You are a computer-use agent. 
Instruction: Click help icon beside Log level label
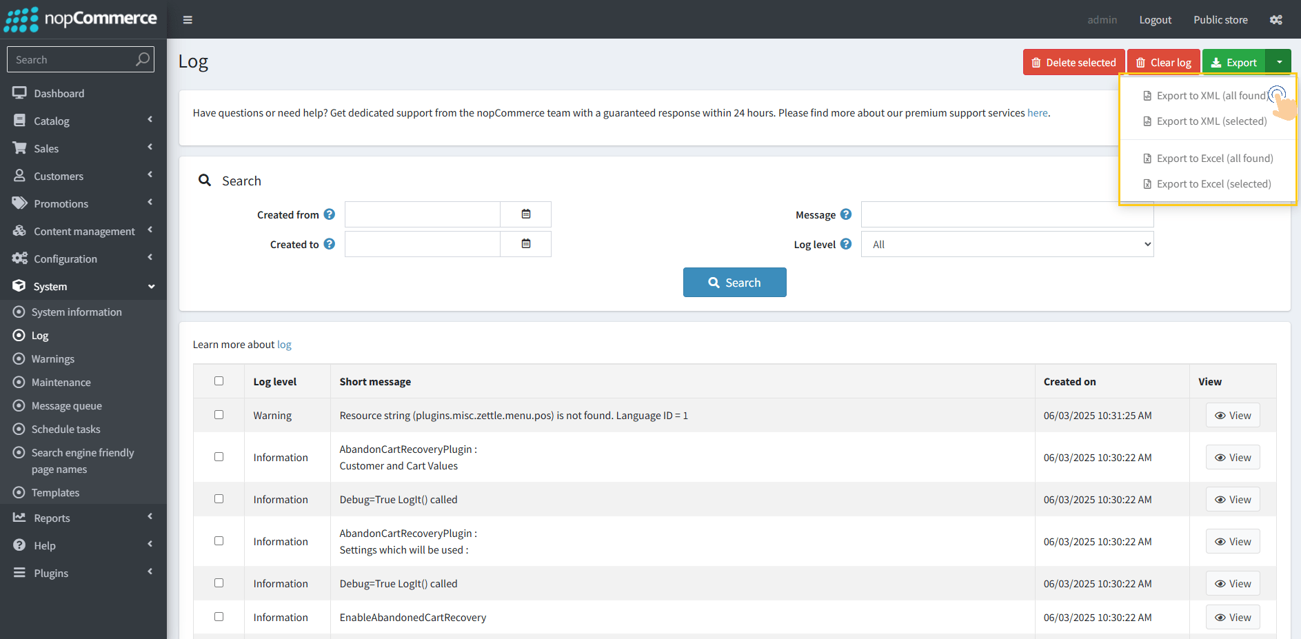846,244
